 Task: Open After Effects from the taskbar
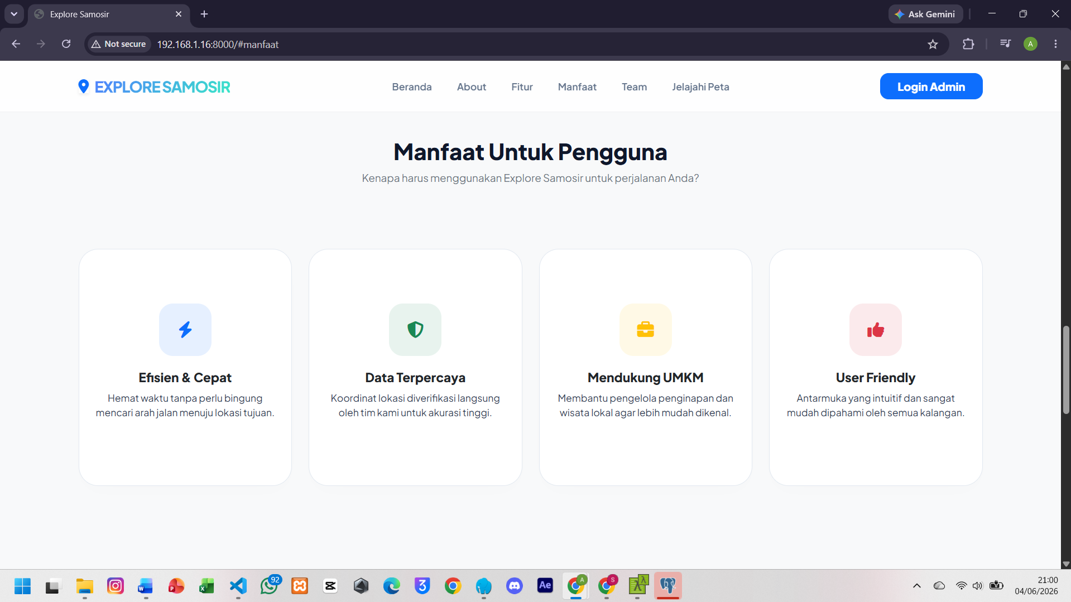pyautogui.click(x=545, y=585)
